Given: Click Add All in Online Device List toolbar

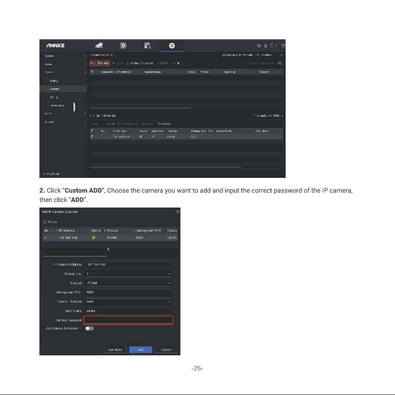Looking at the screenshot, I should coord(109,124).
